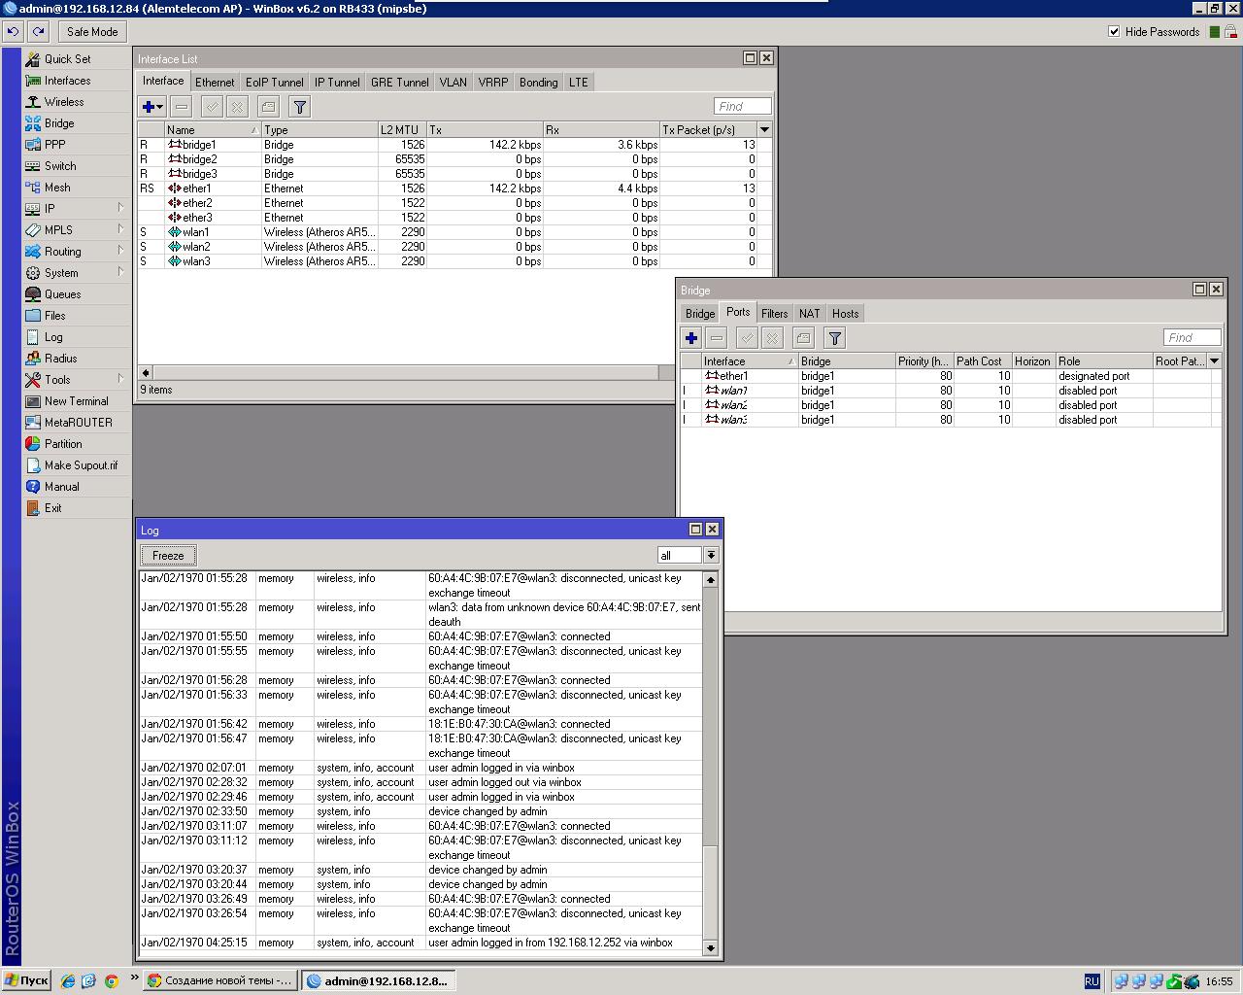Launch New Terminal from sidebar
This screenshot has height=995, width=1243.
coord(77,401)
